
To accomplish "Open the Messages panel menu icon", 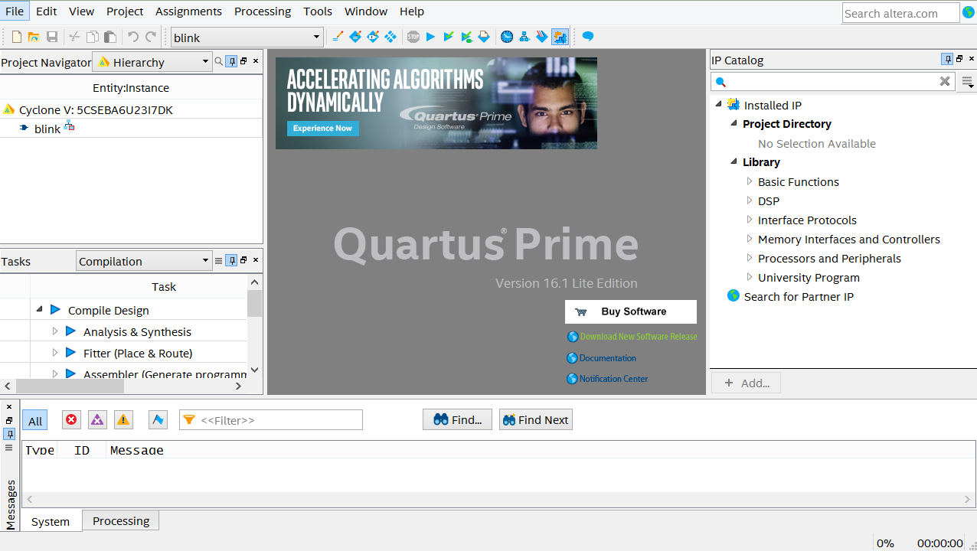I will click(x=9, y=448).
